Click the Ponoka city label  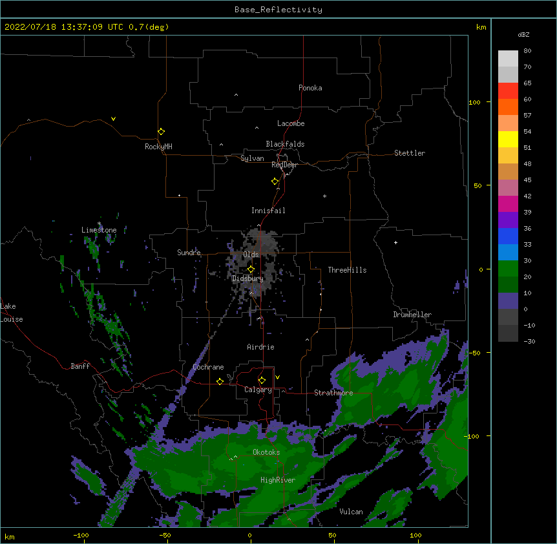(x=310, y=88)
